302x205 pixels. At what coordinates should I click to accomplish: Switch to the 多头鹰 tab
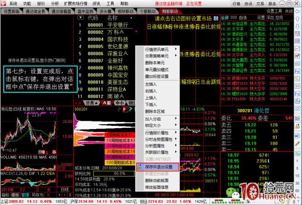point(105,11)
